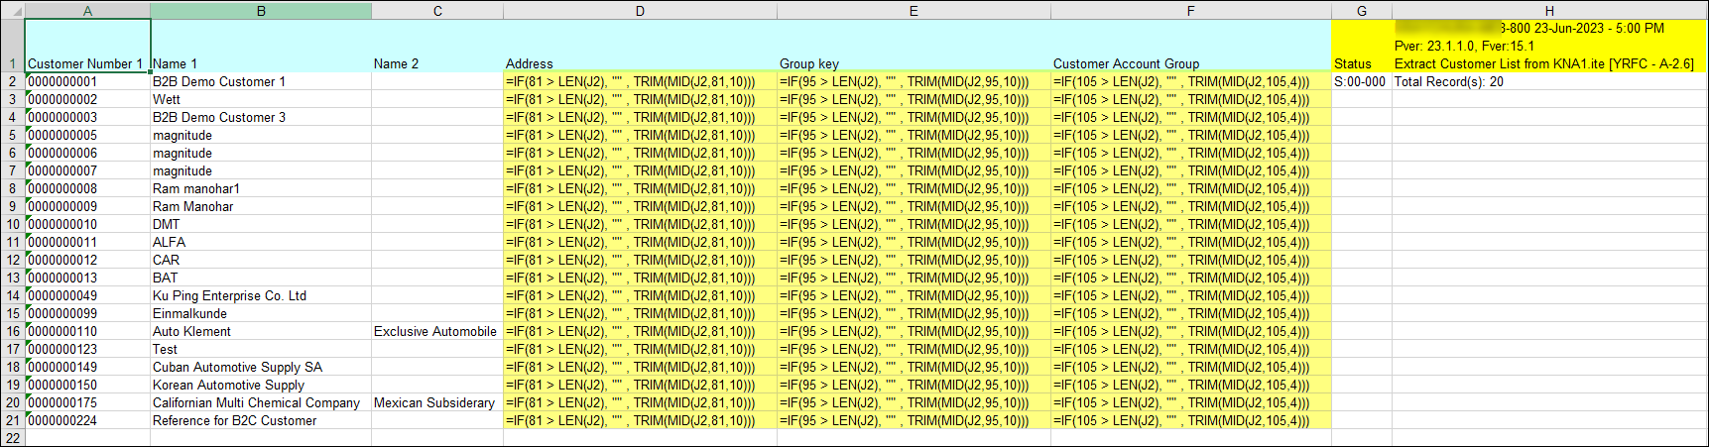Select the DMT name cell

pos(261,224)
